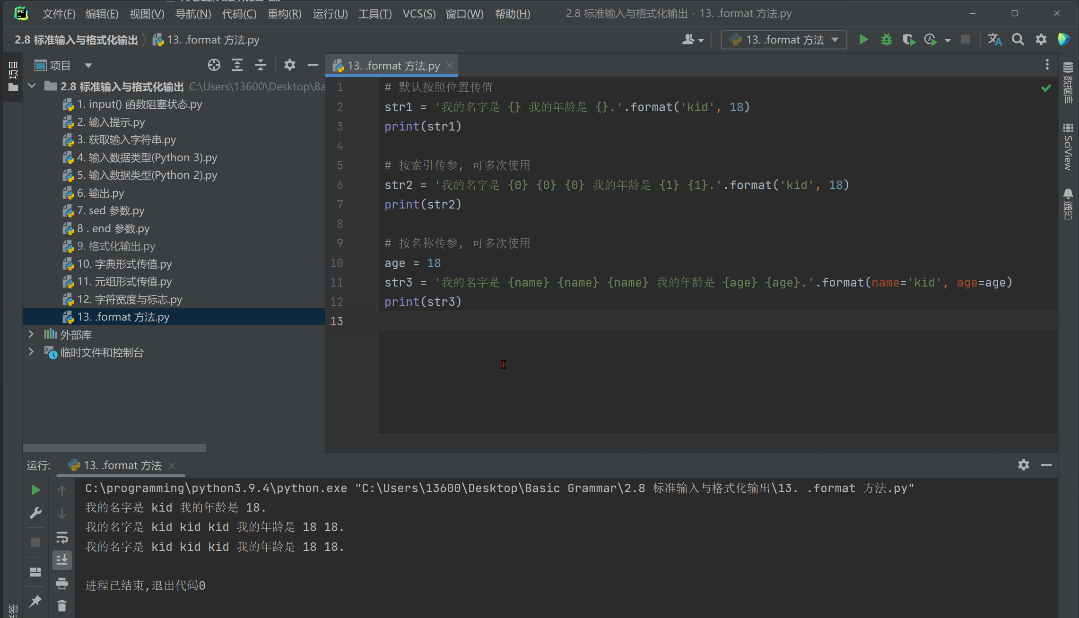This screenshot has width=1079, height=618.
Task: Toggle the Project tool window sidebar button
Action: [x=13, y=77]
